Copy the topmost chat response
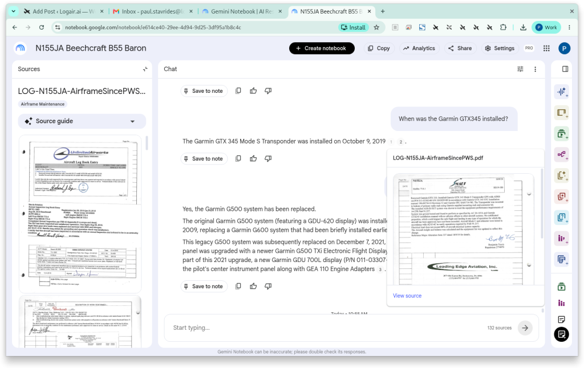 pyautogui.click(x=238, y=91)
